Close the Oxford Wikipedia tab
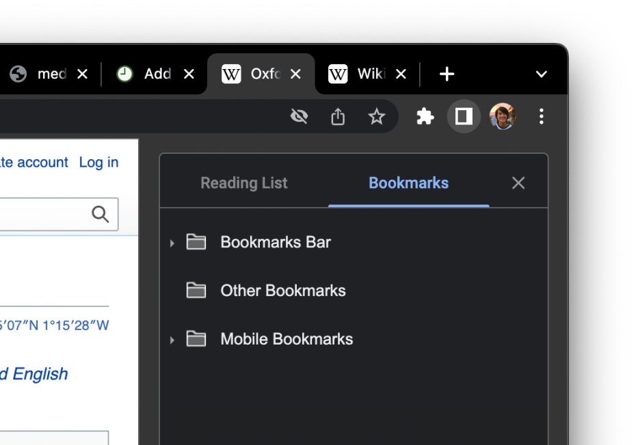Viewport: 636px width, 445px height. pyautogui.click(x=295, y=74)
